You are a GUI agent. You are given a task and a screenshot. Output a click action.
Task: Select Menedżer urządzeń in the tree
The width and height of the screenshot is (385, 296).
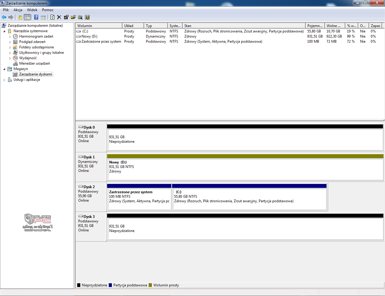[34, 63]
